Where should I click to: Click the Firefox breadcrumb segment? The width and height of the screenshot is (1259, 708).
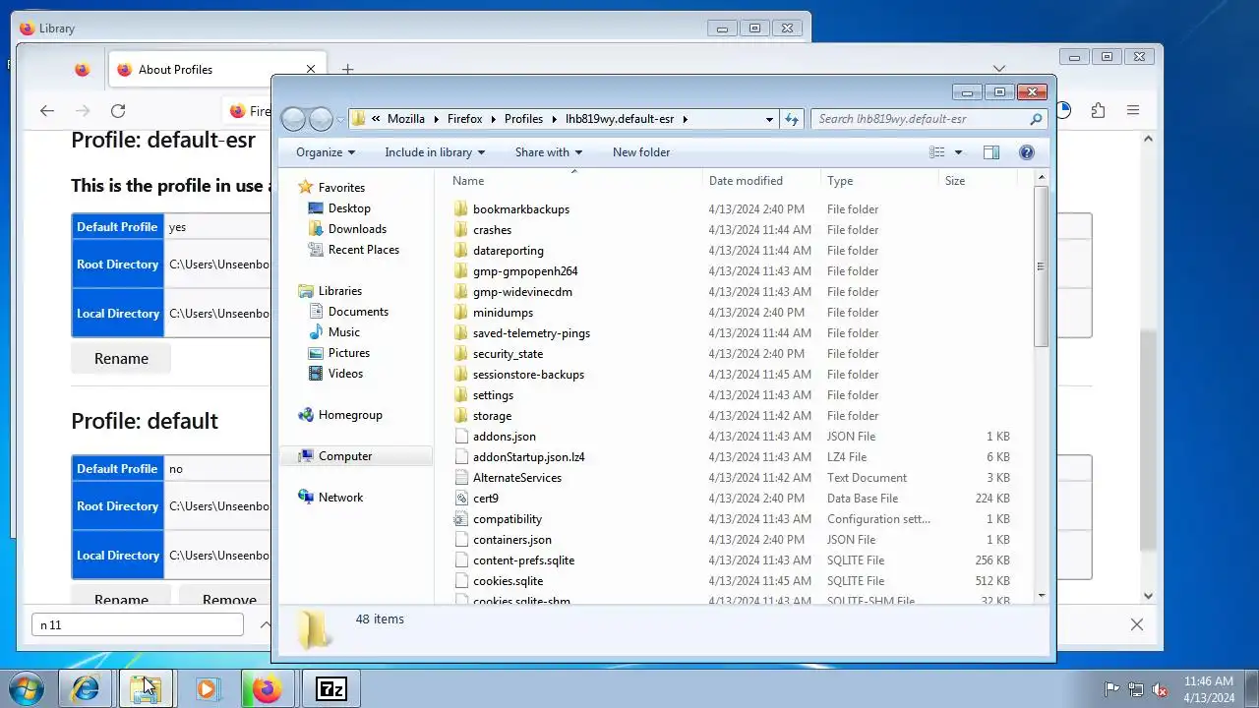465,119
